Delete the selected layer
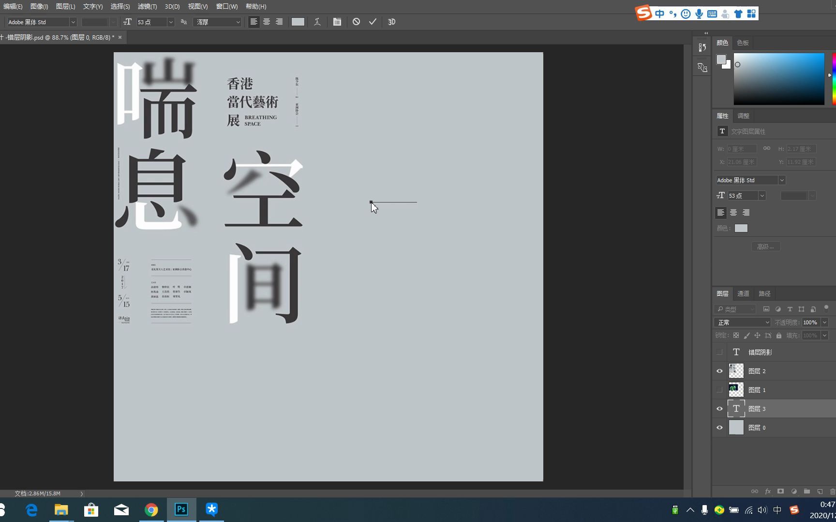836x522 pixels. (x=832, y=491)
